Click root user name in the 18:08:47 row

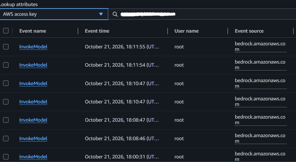pyautogui.click(x=179, y=120)
